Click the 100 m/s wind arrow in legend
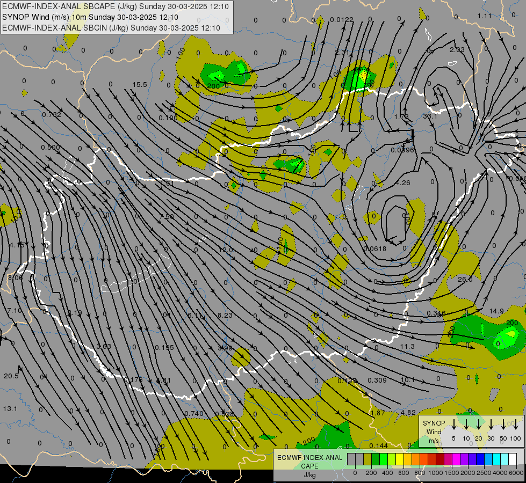This screenshot has width=526, height=483. [x=516, y=425]
